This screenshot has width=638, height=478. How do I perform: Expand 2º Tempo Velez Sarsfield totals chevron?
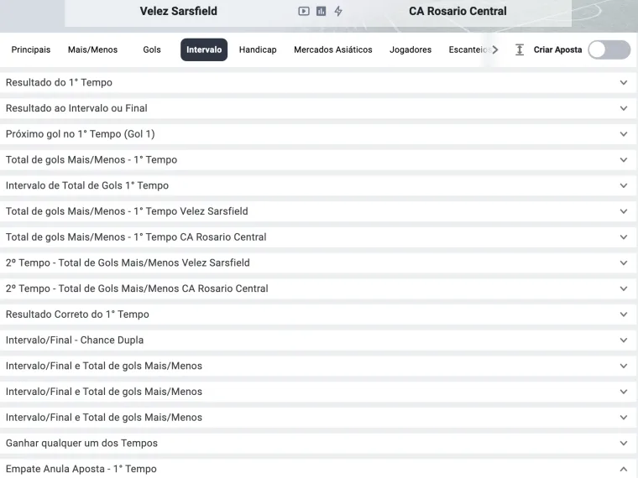pyautogui.click(x=624, y=263)
